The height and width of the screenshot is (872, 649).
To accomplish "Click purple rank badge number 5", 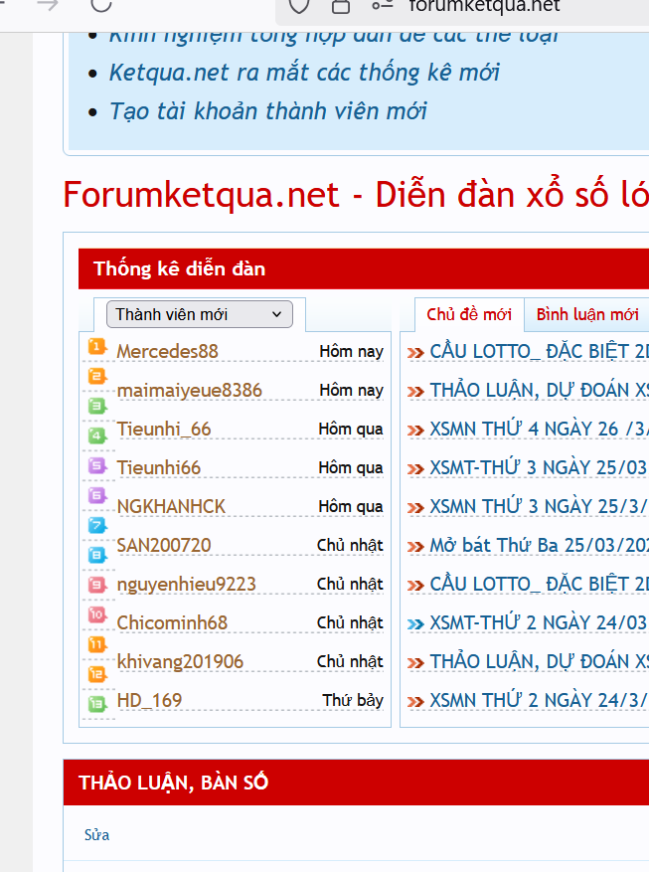I will coord(97,465).
